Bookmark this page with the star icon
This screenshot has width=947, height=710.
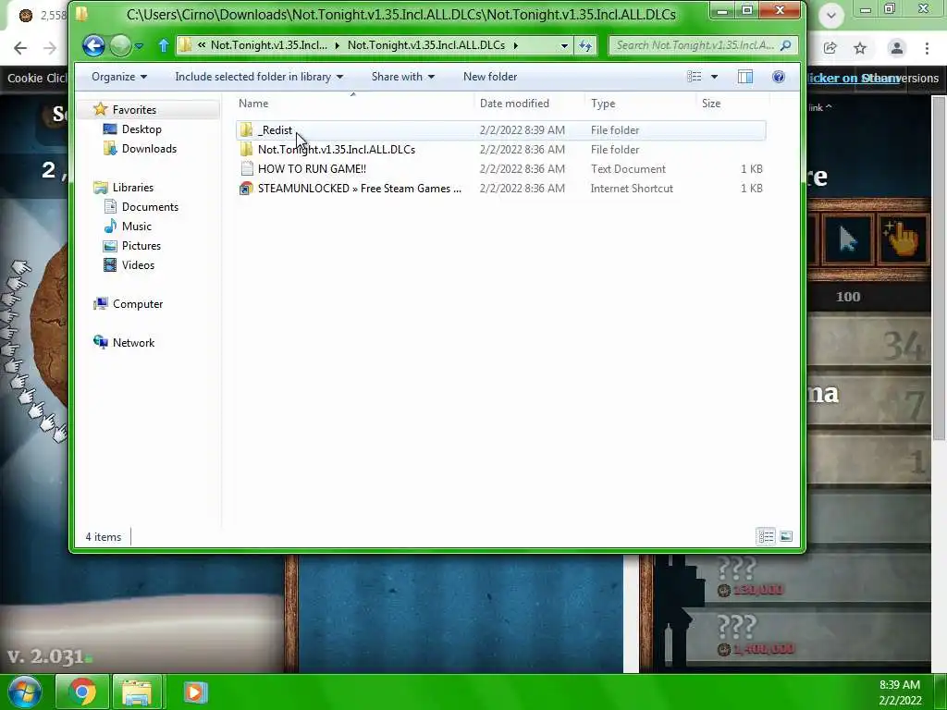tap(860, 48)
